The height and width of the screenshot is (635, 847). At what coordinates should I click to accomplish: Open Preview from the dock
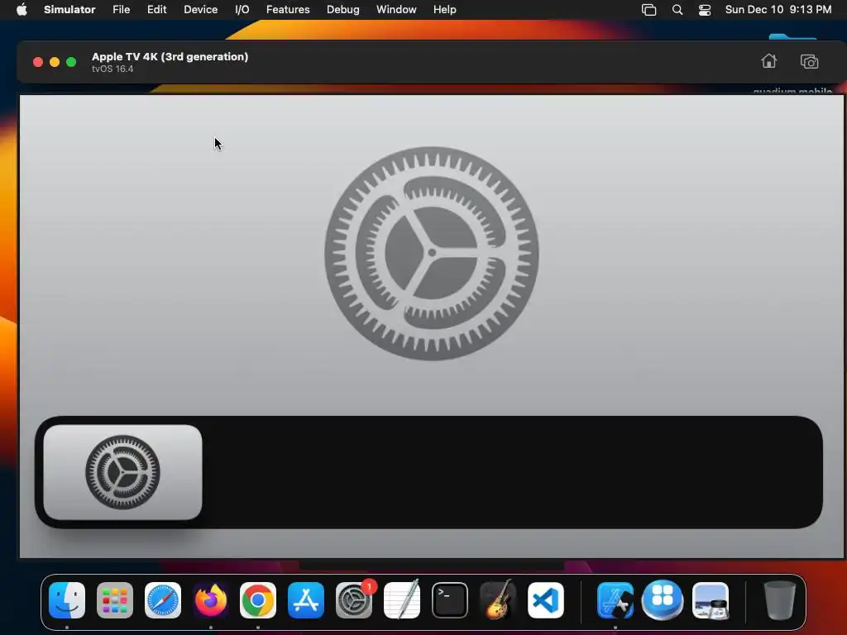coord(711,600)
